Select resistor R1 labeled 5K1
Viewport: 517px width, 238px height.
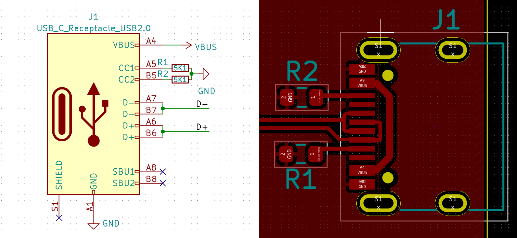coord(179,67)
